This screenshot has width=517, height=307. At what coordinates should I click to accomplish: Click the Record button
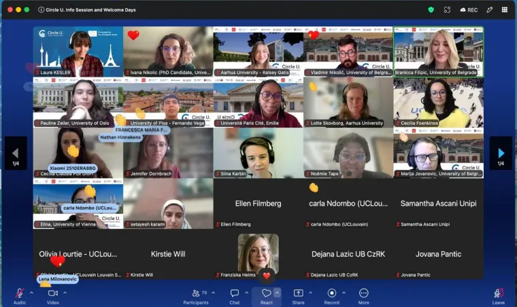click(332, 296)
